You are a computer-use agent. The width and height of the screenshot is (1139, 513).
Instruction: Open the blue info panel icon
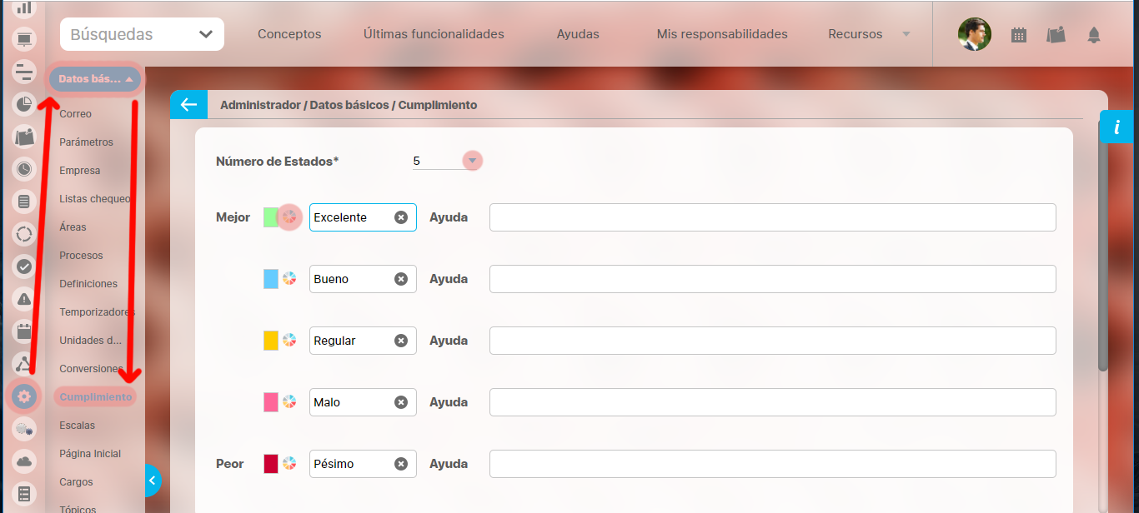1117,127
